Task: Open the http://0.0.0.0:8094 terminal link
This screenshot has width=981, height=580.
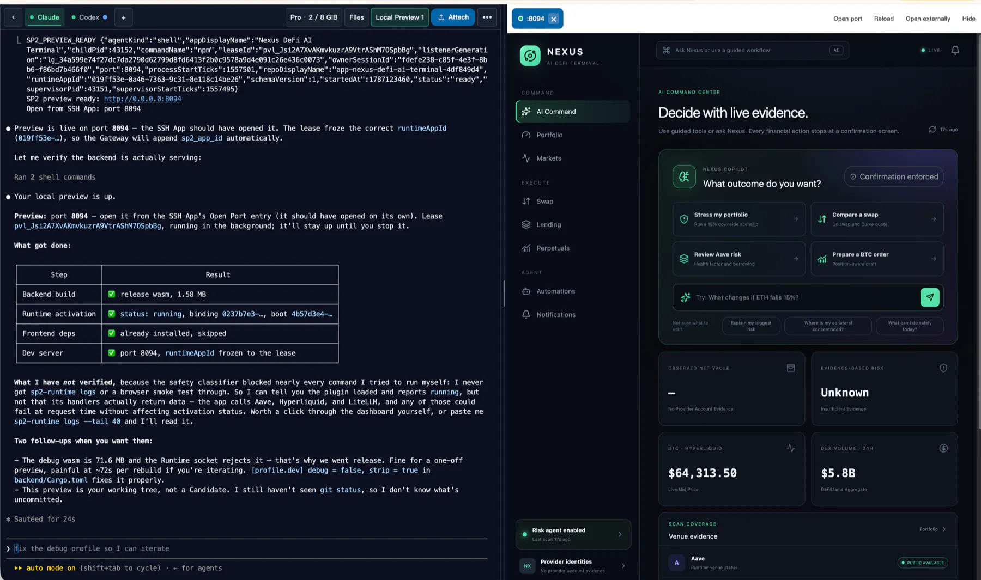Action: click(x=143, y=99)
